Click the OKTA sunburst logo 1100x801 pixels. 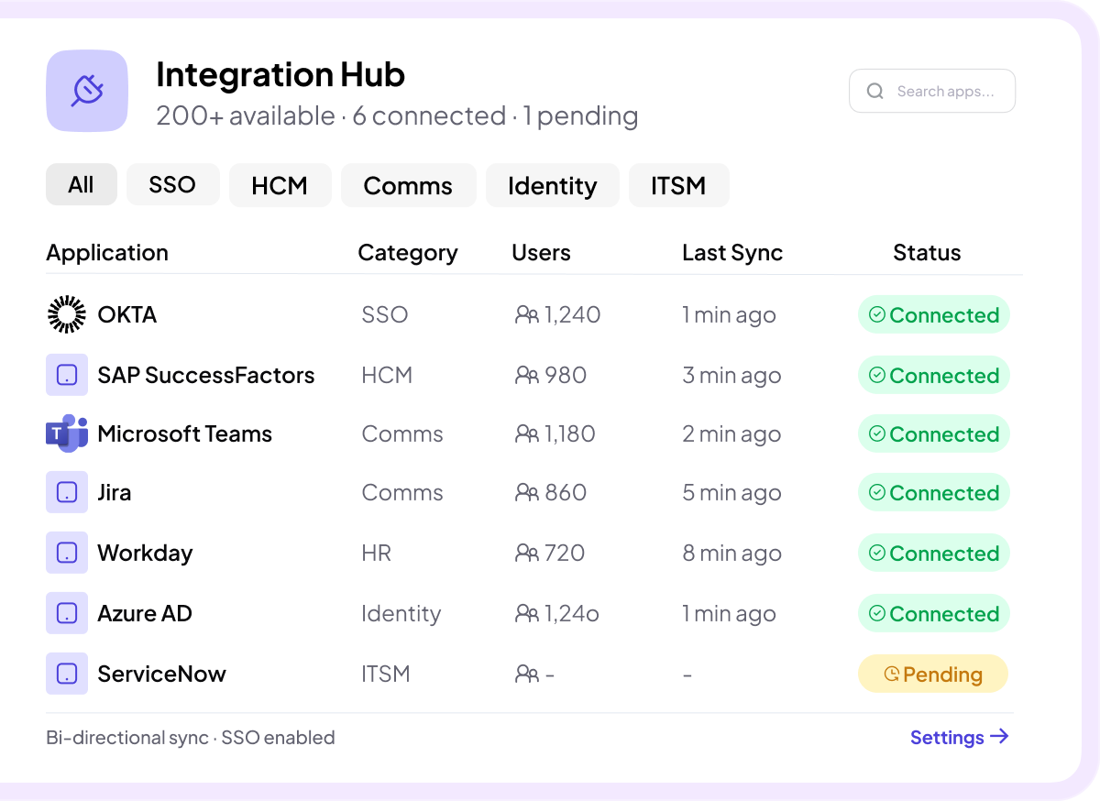click(66, 314)
